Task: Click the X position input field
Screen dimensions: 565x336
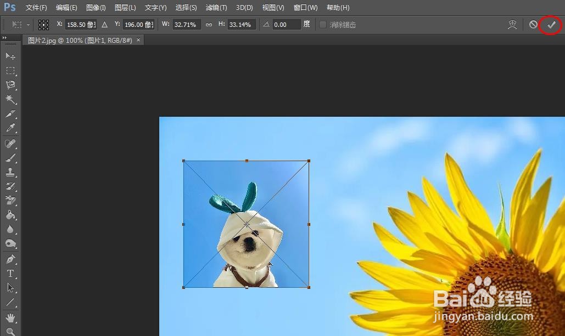Action: 81,25
